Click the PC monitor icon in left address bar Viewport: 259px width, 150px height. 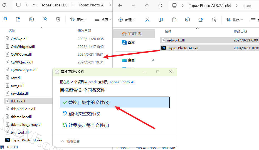click(18, 5)
